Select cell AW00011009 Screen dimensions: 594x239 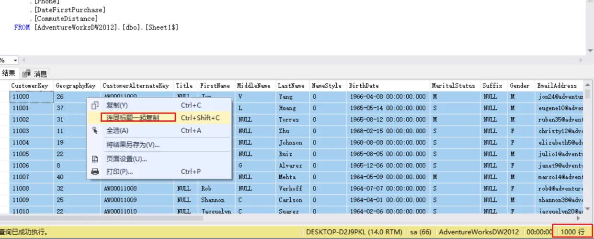137,200
